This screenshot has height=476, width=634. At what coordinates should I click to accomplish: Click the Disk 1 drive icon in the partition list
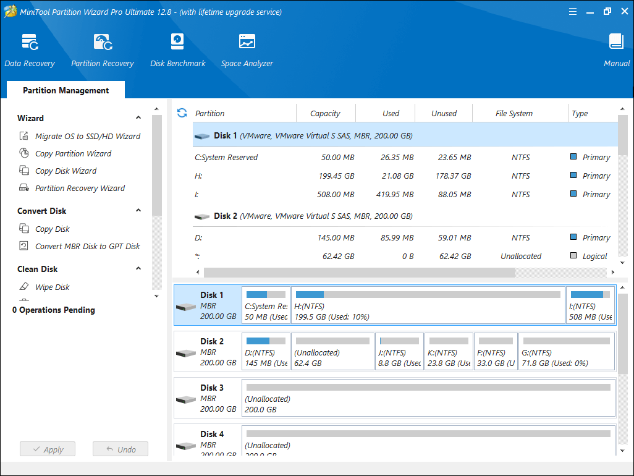[x=202, y=136]
